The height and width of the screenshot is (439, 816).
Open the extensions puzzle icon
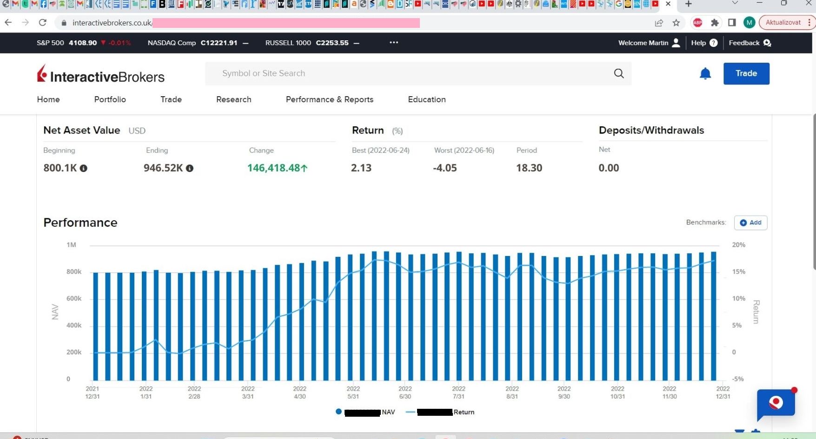pos(715,22)
